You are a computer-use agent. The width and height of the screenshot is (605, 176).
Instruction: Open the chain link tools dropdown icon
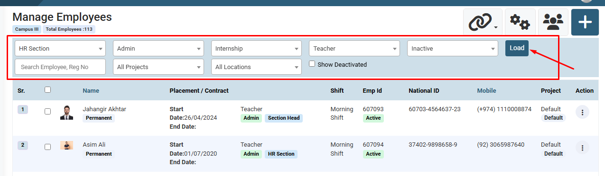point(483,22)
